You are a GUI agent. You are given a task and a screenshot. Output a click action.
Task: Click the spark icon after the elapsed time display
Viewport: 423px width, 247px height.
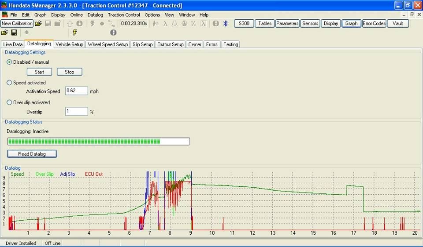point(156,24)
